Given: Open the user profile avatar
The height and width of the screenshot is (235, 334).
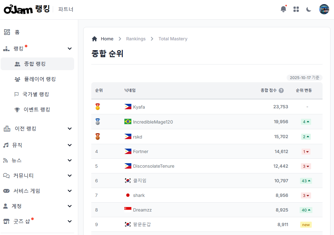Looking at the screenshot, I should click(324, 9).
